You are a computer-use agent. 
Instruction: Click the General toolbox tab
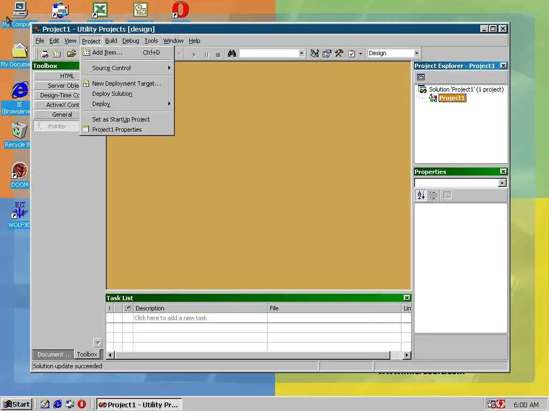tap(57, 115)
